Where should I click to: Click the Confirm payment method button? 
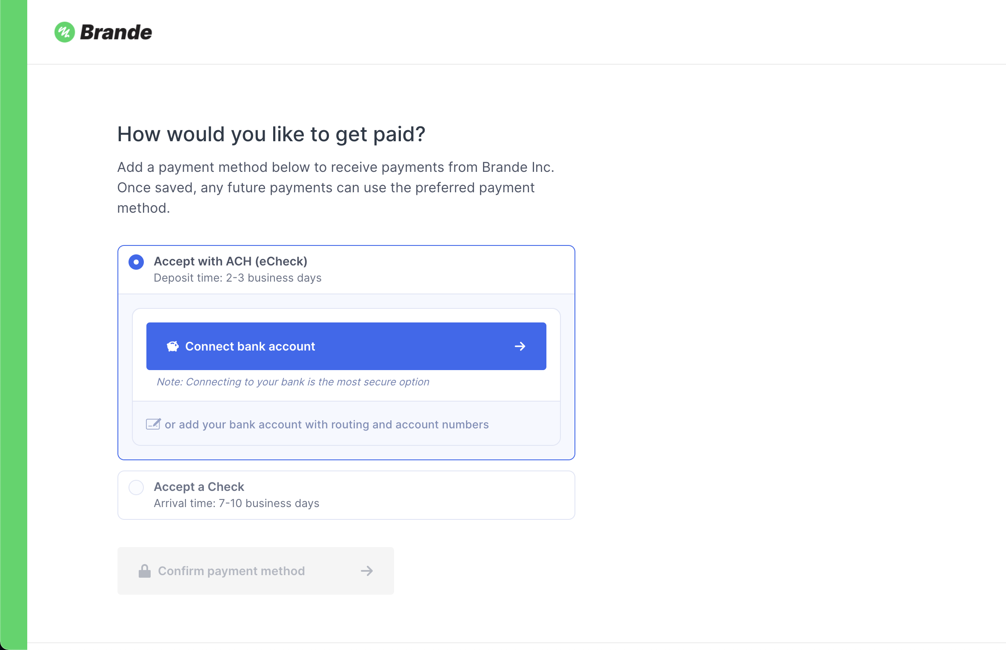(x=256, y=571)
